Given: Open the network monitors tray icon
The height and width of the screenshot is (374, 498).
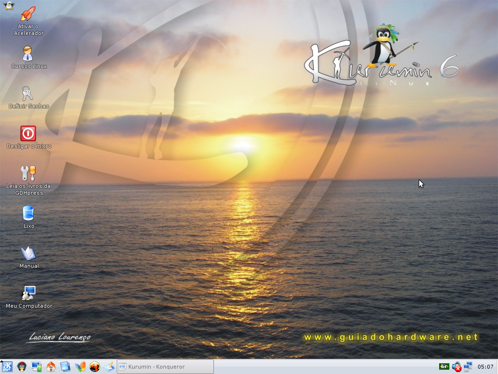Looking at the screenshot, I should (467, 367).
